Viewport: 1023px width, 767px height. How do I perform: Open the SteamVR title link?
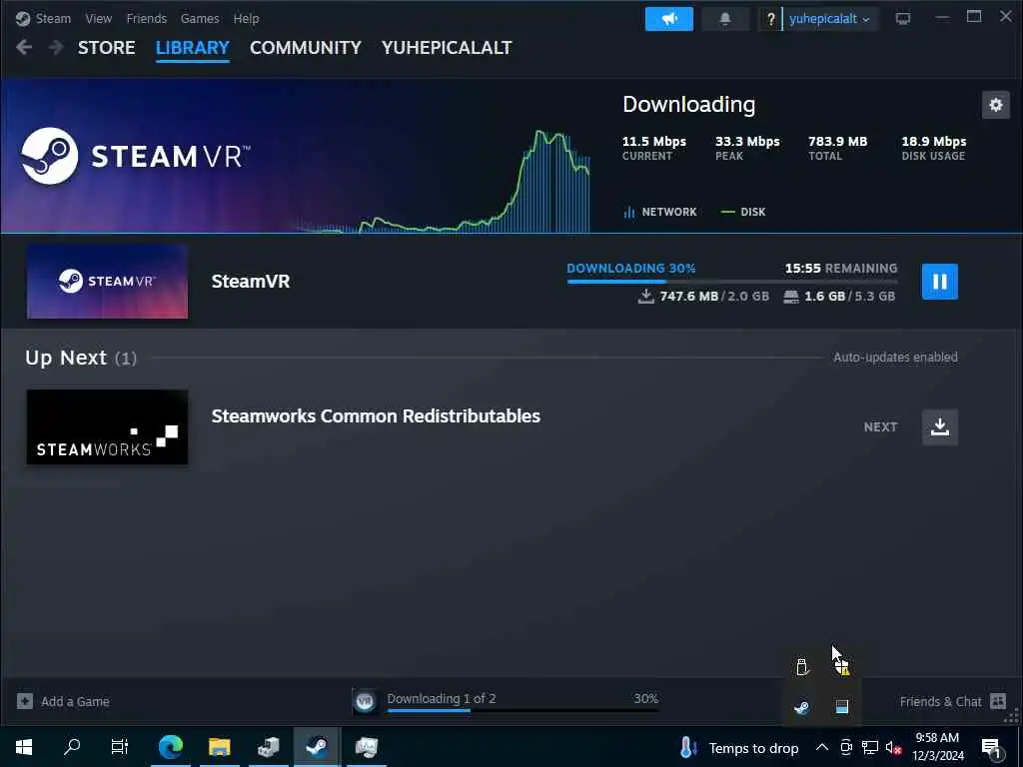(251, 281)
